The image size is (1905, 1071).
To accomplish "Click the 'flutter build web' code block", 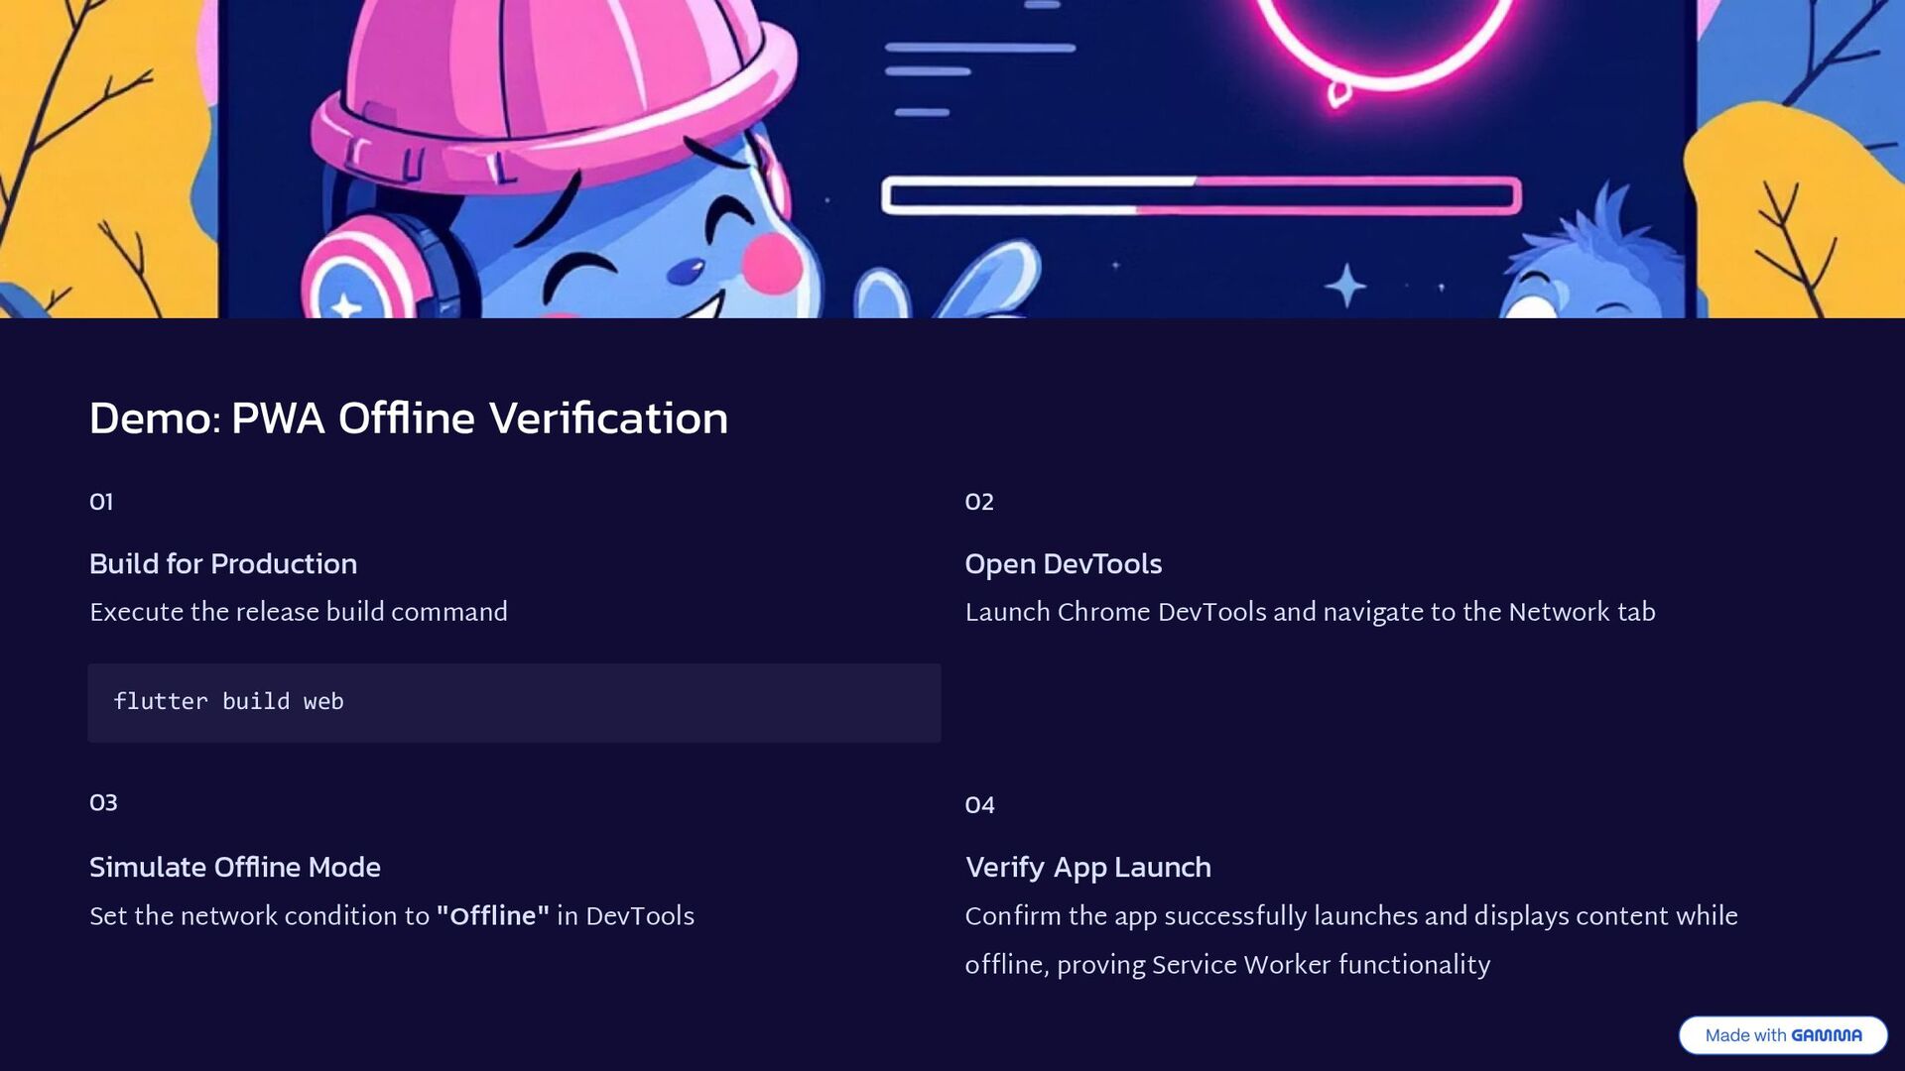I will coord(514,702).
